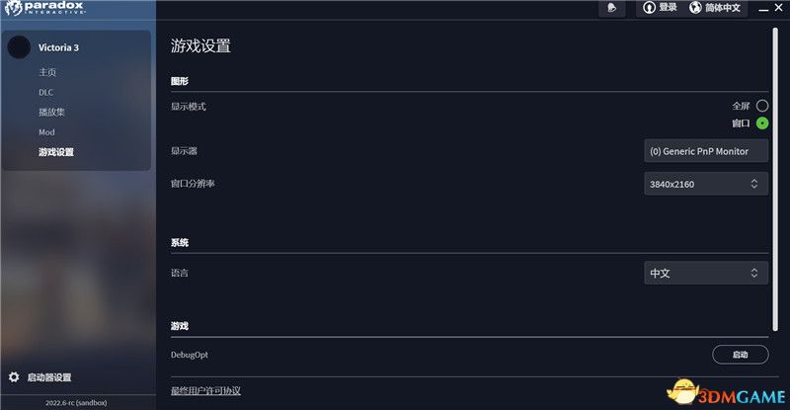Image resolution: width=790 pixels, height=410 pixels.
Task: Close the launcher window
Action: (778, 6)
